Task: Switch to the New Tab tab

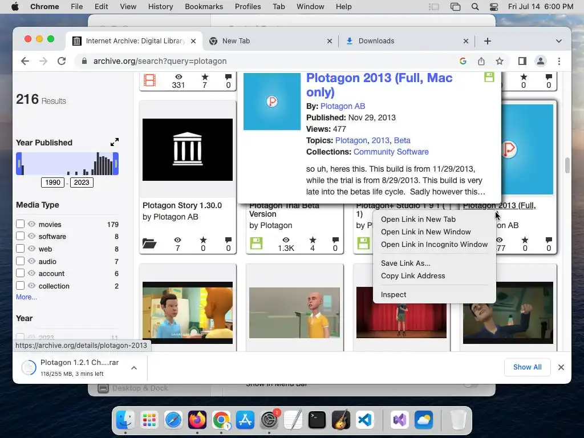Action: pyautogui.click(x=271, y=41)
